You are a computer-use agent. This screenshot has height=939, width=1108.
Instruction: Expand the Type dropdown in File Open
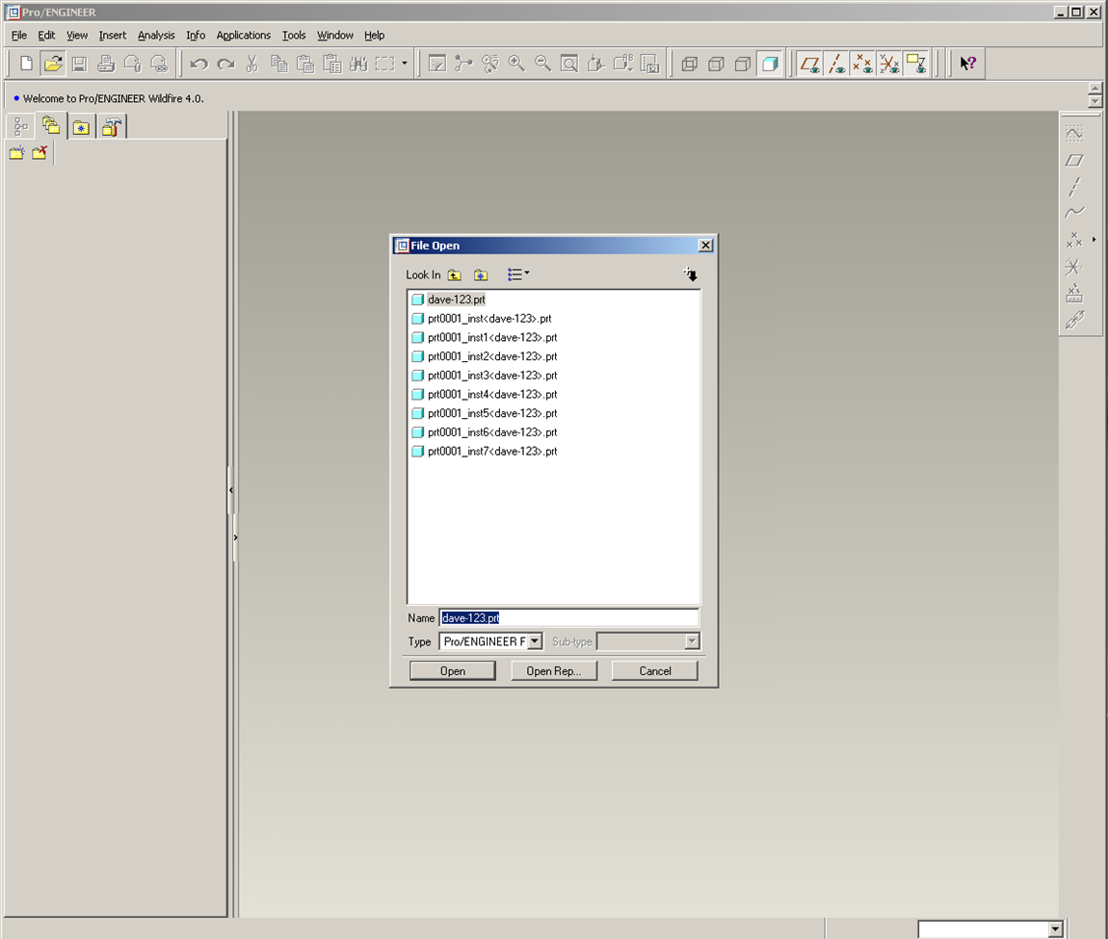535,641
